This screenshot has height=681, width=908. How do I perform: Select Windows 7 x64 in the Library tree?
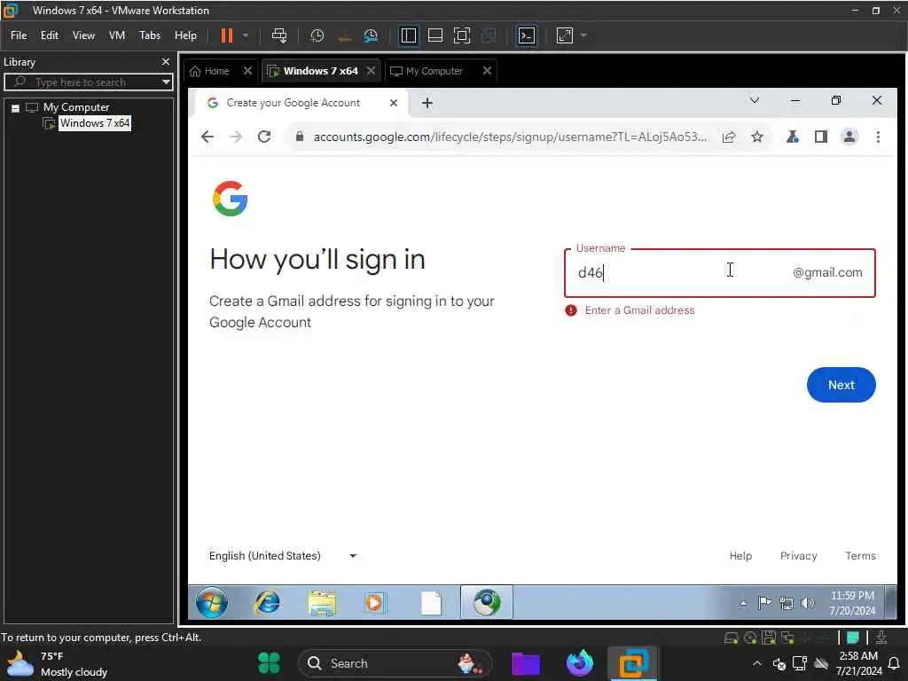[94, 122]
